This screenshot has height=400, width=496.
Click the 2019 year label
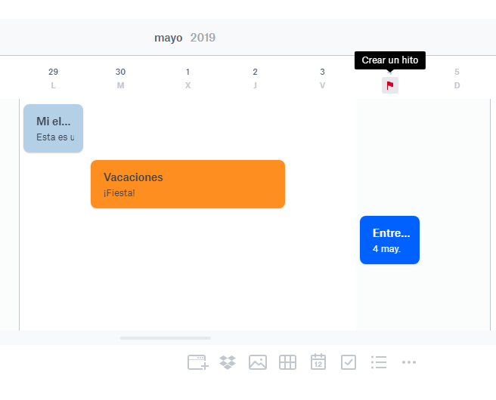click(x=203, y=38)
